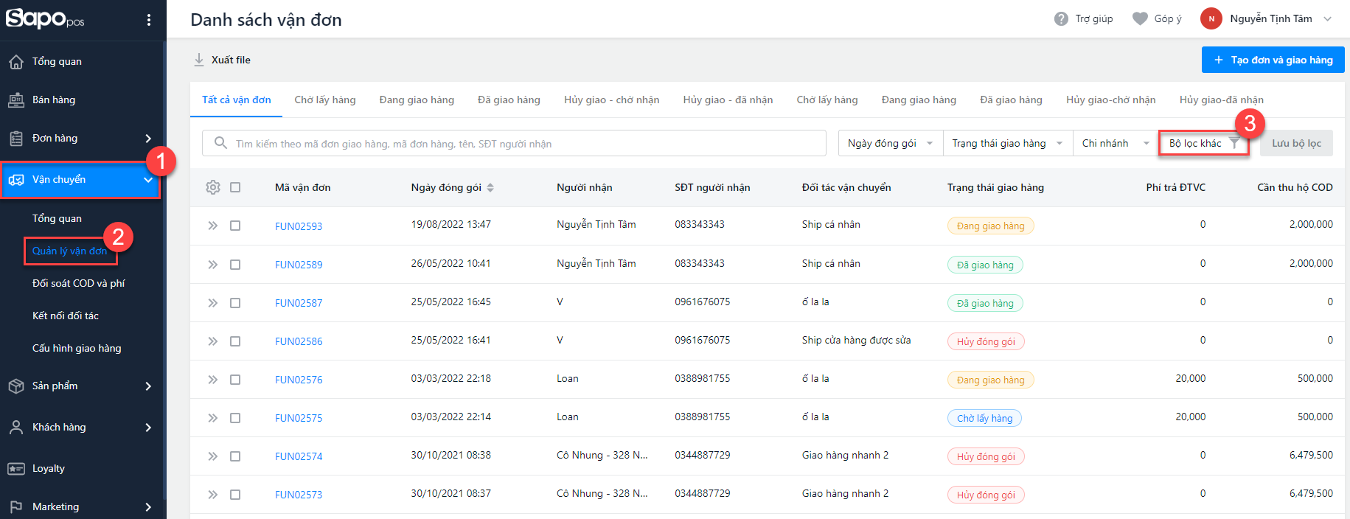Open the column settings gear icon

[213, 187]
